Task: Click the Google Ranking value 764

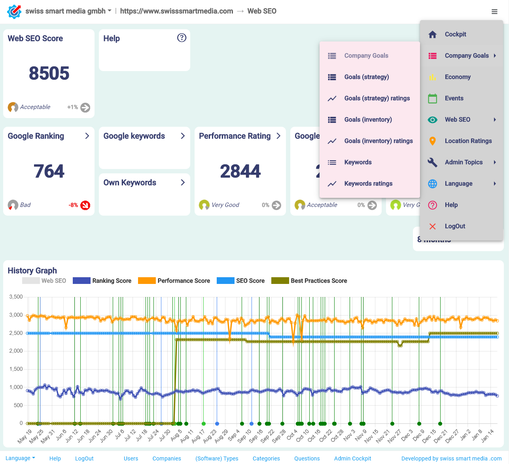Action: click(49, 171)
